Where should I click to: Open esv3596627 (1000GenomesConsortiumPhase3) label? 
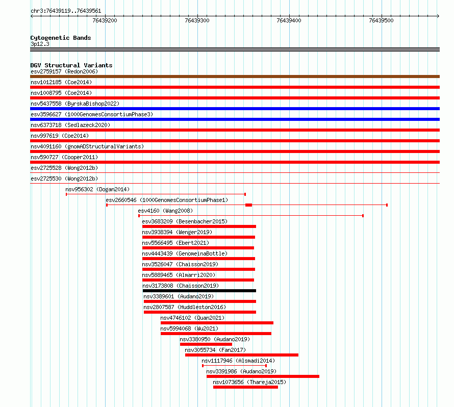(x=92, y=114)
